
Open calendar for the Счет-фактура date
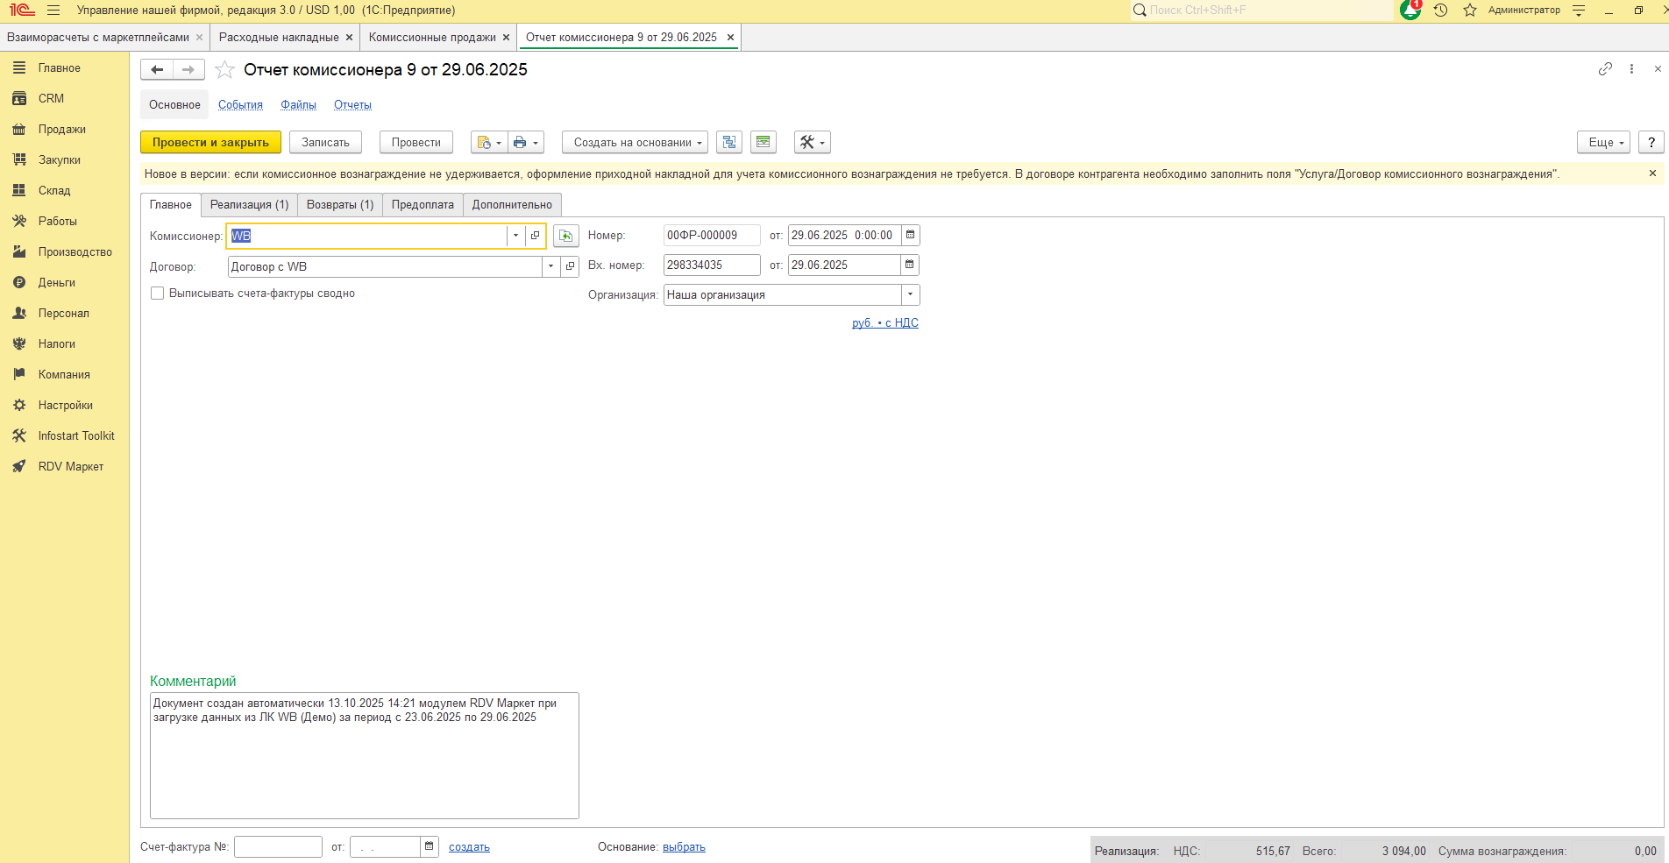pyautogui.click(x=430, y=846)
